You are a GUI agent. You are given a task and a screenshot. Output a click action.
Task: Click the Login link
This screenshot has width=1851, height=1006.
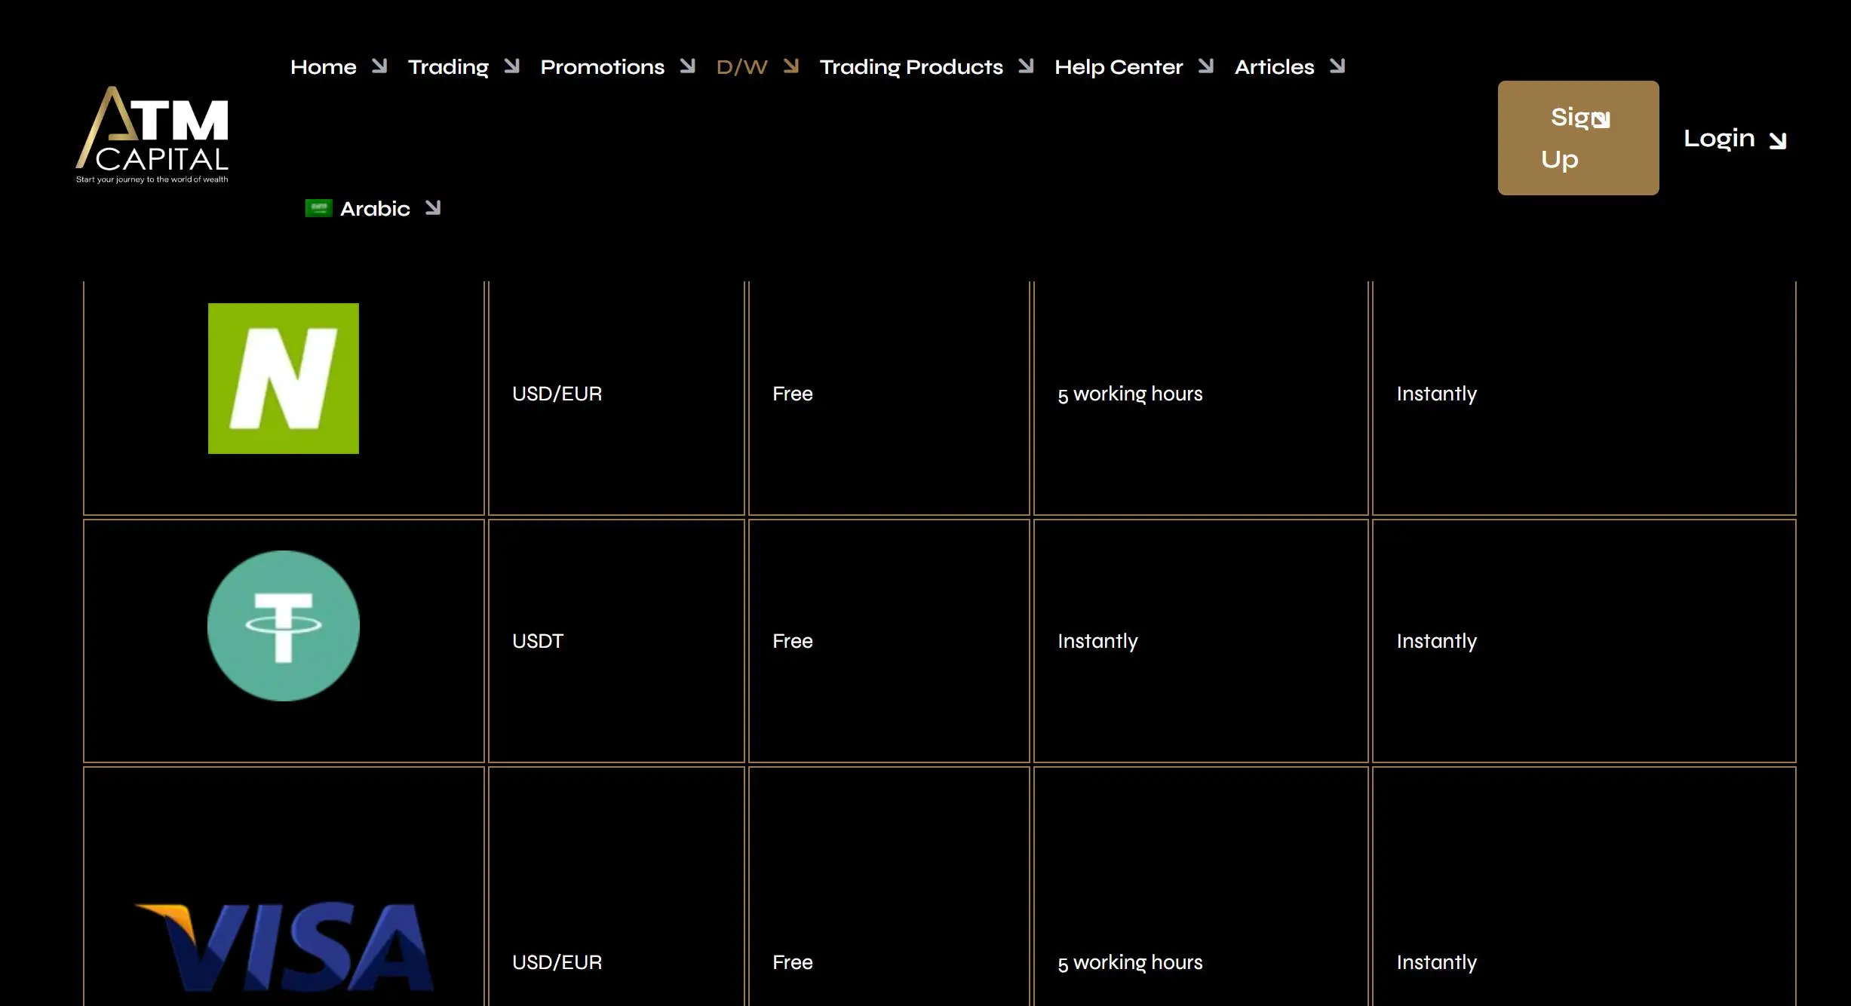point(1719,139)
